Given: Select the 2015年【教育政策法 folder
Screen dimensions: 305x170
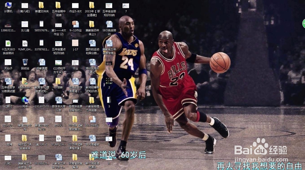Looking at the screenshot, I should [75, 119].
